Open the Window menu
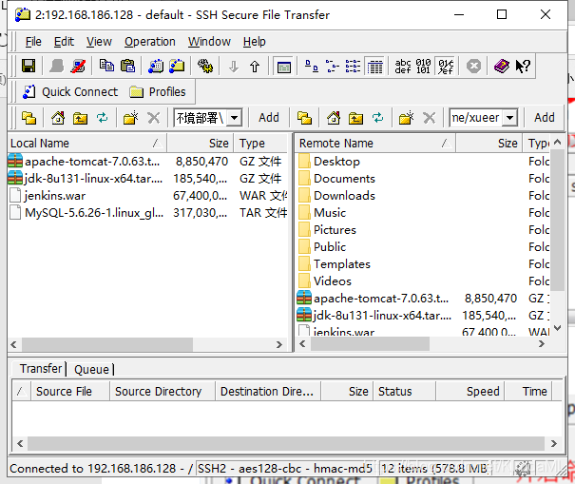This screenshot has height=484, width=575. [x=209, y=42]
